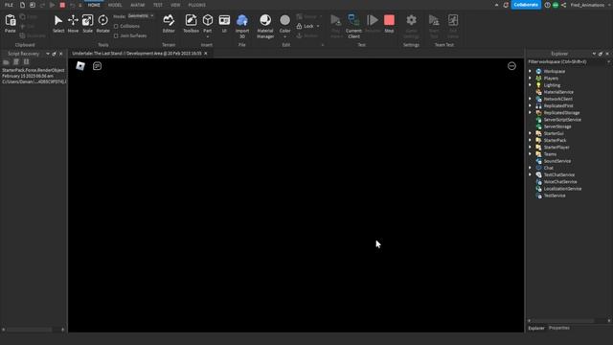Activate the Rotate tool
The height and width of the screenshot is (345, 613).
click(102, 24)
